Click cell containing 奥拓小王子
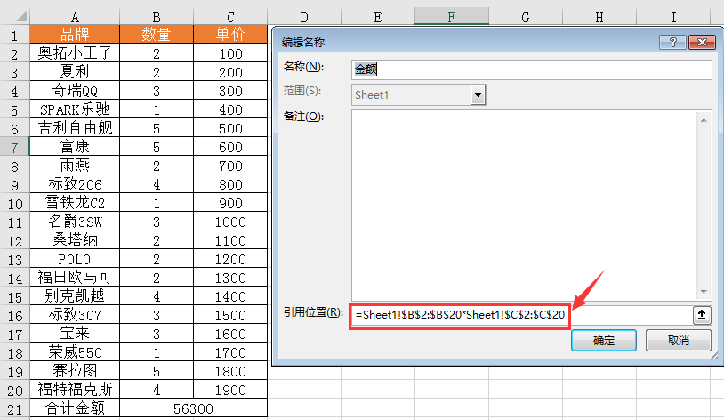Image resolution: width=724 pixels, height=420 pixels. 75,53
